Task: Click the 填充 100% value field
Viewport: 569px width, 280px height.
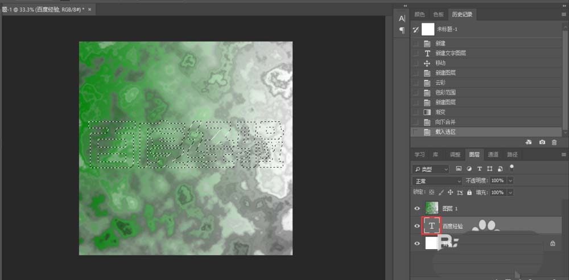Action: pos(498,192)
